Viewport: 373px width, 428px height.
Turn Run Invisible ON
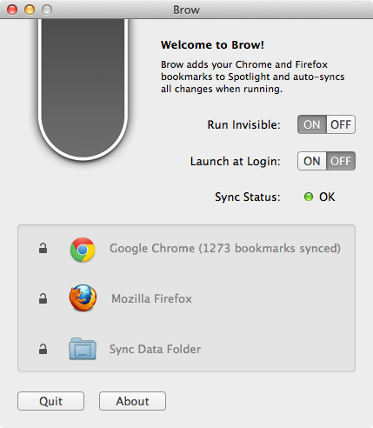click(x=312, y=124)
